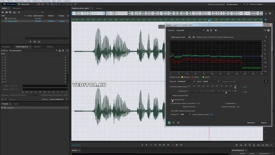Open Channel dropdown below the graph
Viewport: 275px width, 155px height.
coord(211,81)
